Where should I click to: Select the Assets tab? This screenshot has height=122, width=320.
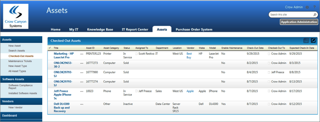[x=162, y=29]
